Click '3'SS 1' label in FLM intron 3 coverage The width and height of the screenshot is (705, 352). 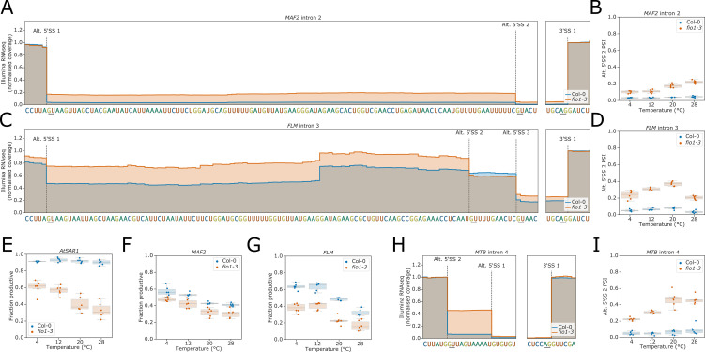pyautogui.click(x=567, y=139)
